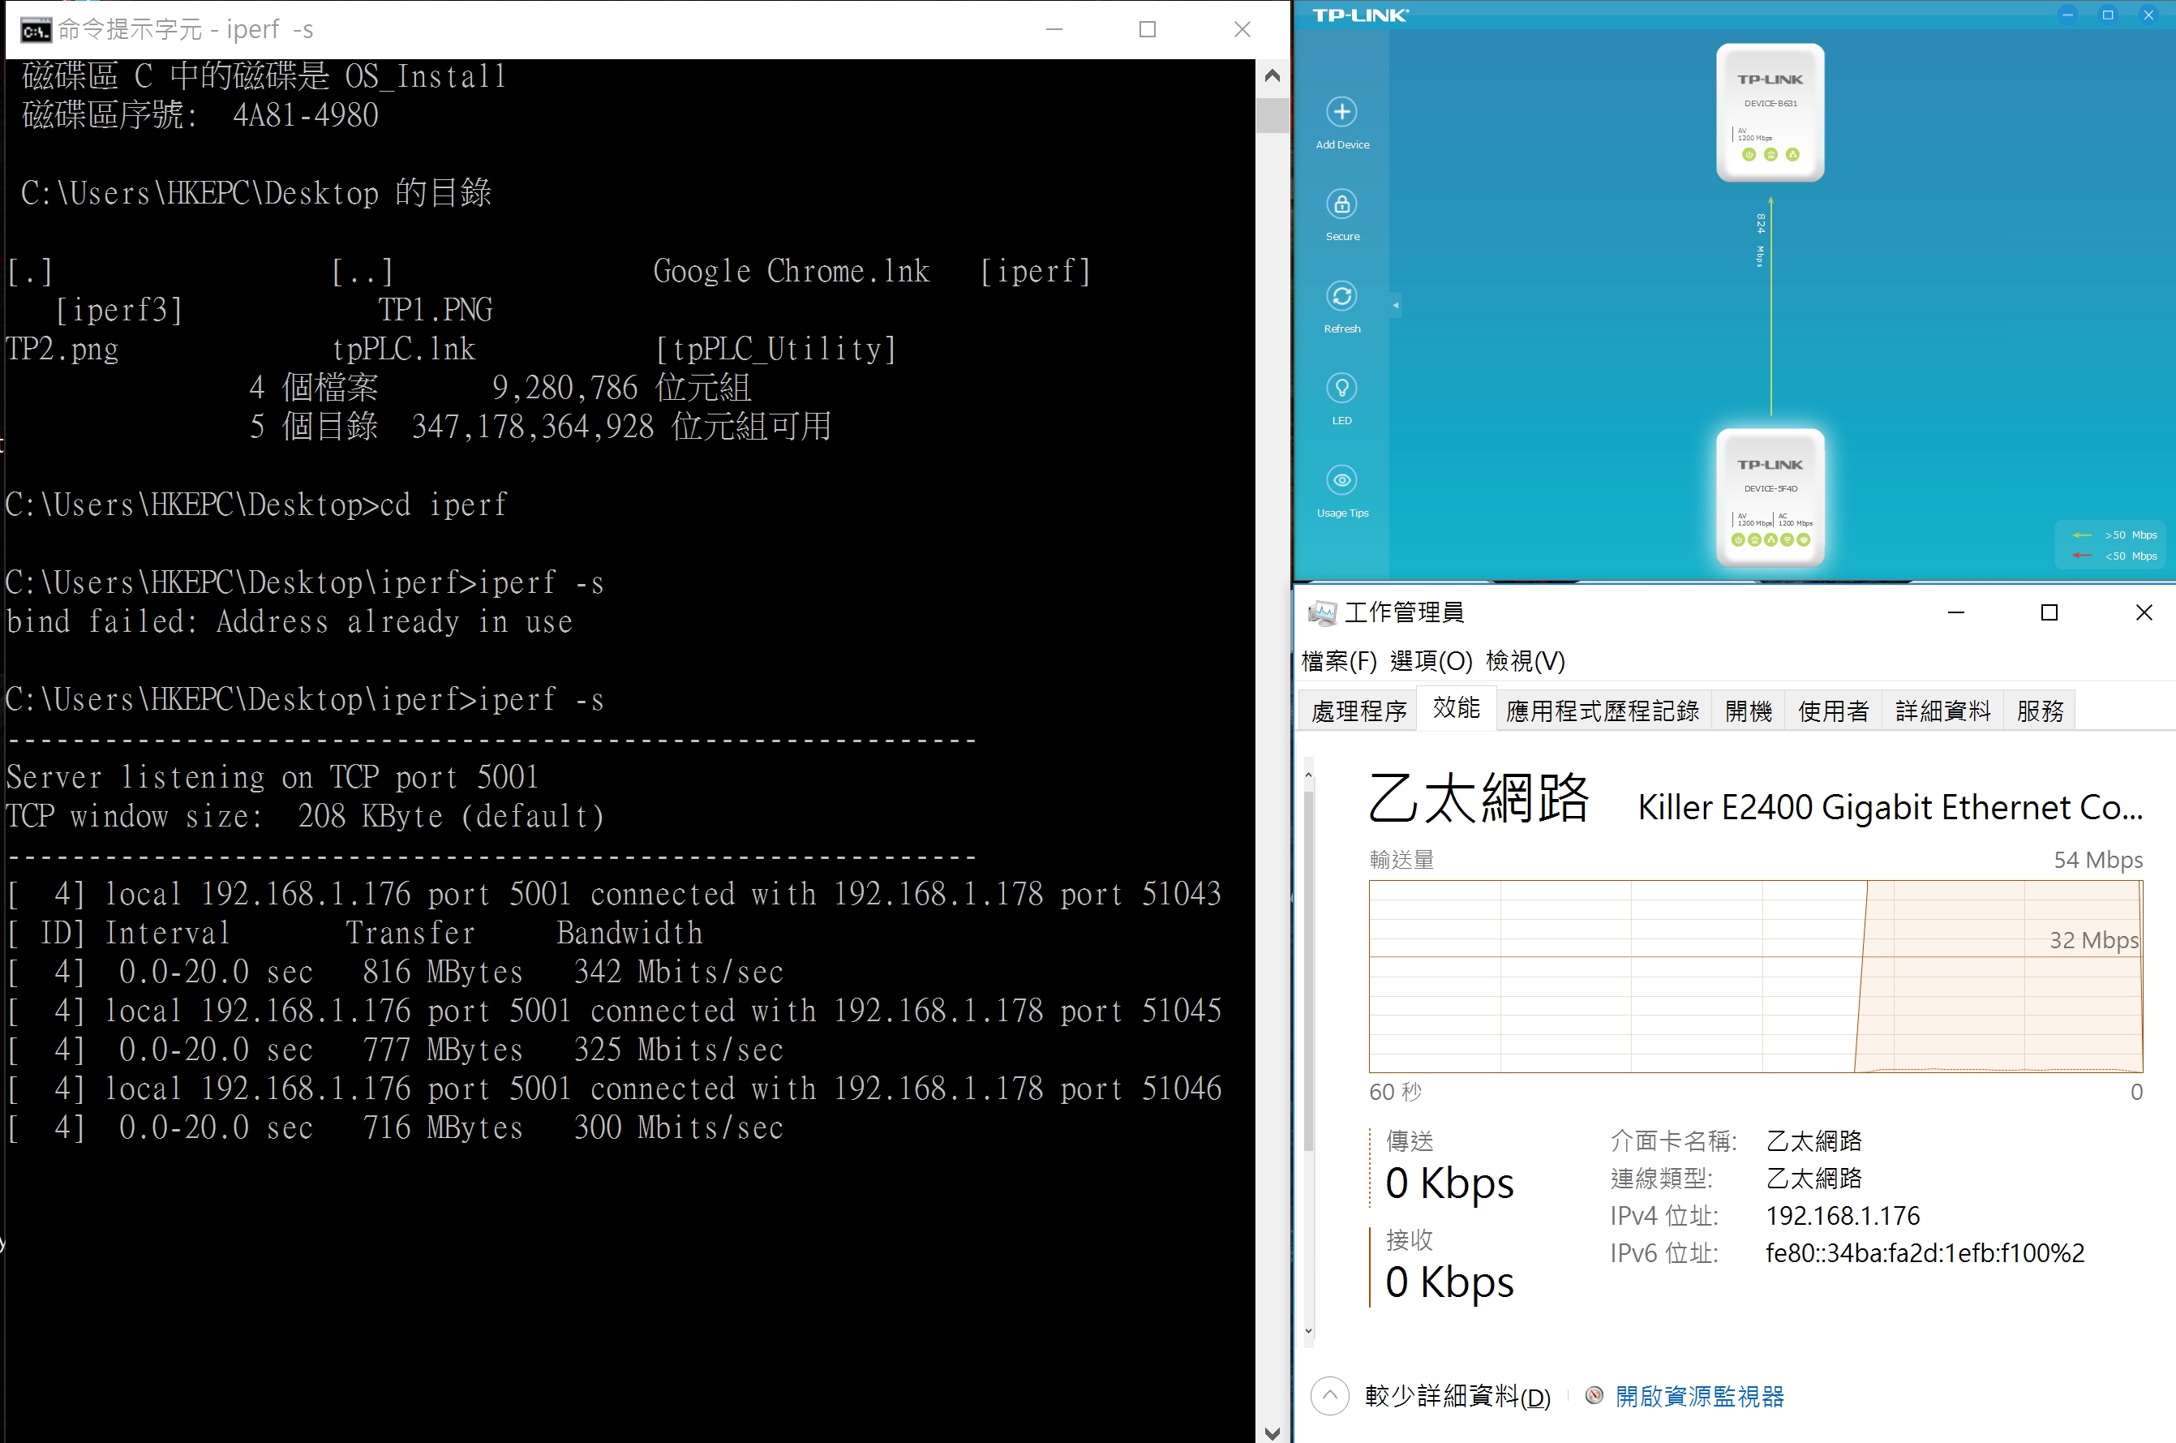Click the Refresh icon in TP-LINK utility
The image size is (2176, 1443).
click(1341, 296)
